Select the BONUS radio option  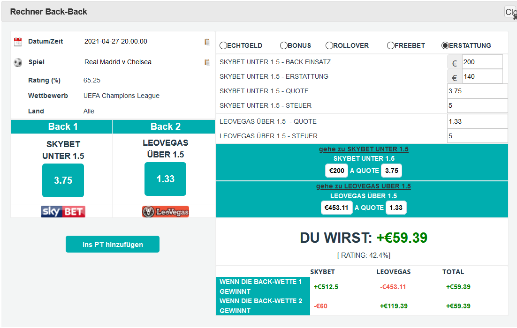pyautogui.click(x=284, y=45)
